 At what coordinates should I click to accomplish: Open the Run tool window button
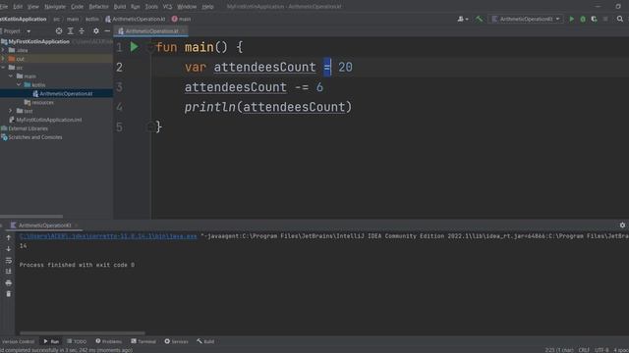coord(51,341)
